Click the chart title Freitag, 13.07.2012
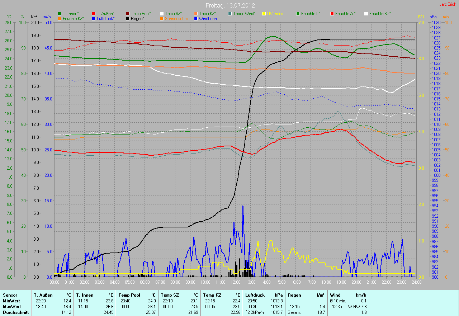459x316 pixels. pos(230,5)
